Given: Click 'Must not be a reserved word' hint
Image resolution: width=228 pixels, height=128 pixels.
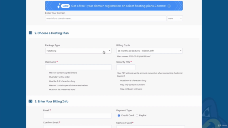Looking at the screenshot, I should click(x=62, y=90).
